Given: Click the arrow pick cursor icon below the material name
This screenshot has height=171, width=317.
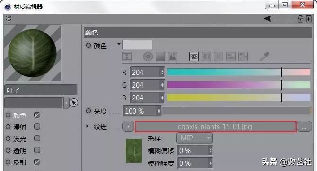Looking at the screenshot, I should (74, 103).
